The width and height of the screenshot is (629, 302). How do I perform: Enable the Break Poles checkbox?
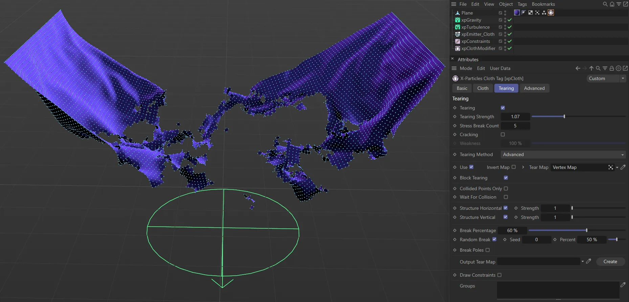[488, 250]
